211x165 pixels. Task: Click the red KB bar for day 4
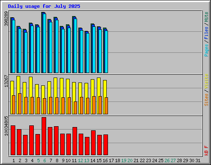(x=32, y=140)
